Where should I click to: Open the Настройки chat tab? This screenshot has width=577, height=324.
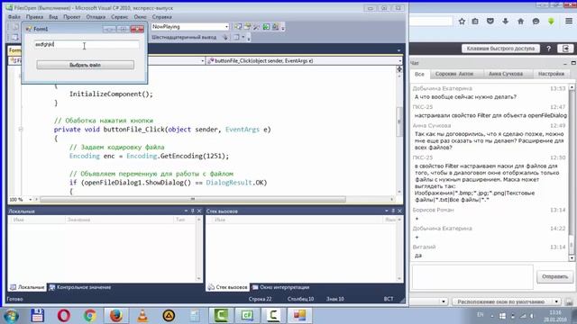click(x=551, y=74)
